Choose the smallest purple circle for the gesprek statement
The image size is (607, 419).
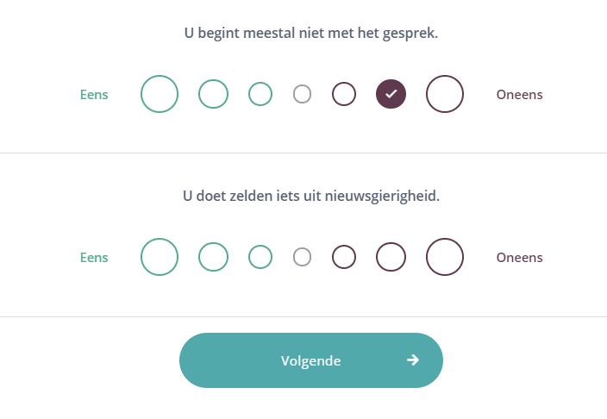(x=344, y=94)
